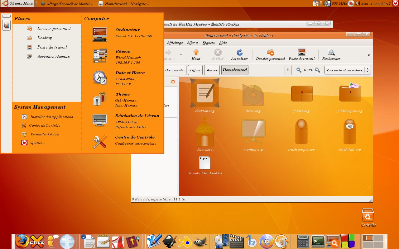Expand the forward history dropdown arrow

point(180,54)
